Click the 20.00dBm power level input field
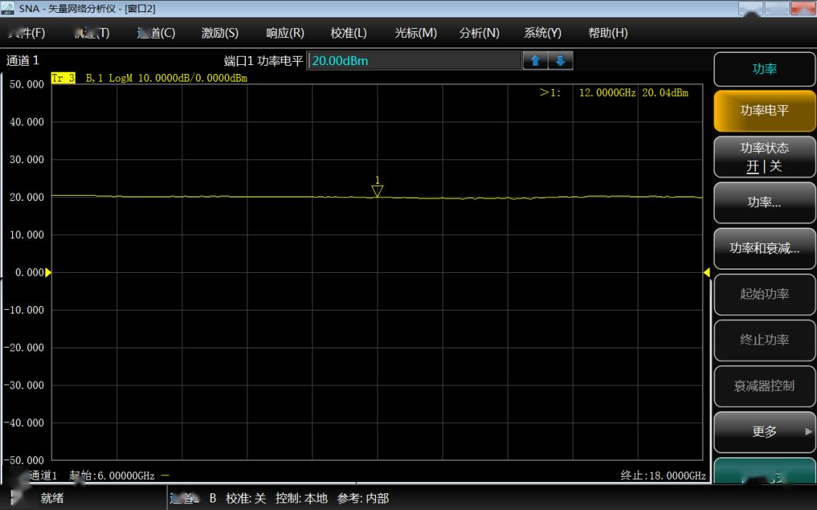Image resolution: width=817 pixels, height=510 pixels. [x=415, y=61]
